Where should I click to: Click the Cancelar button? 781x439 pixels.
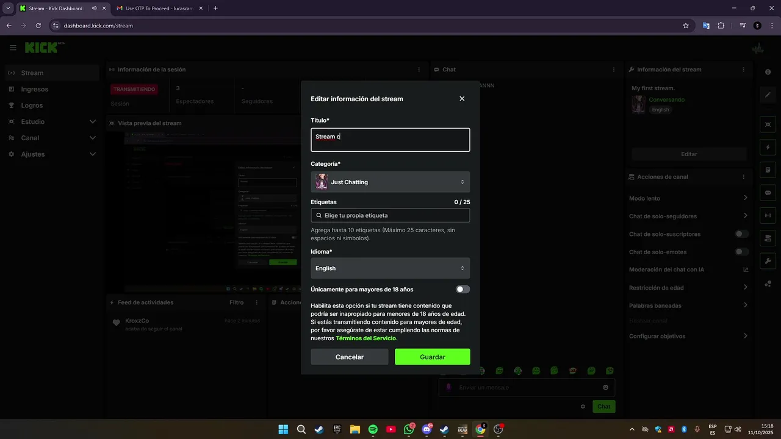350,357
